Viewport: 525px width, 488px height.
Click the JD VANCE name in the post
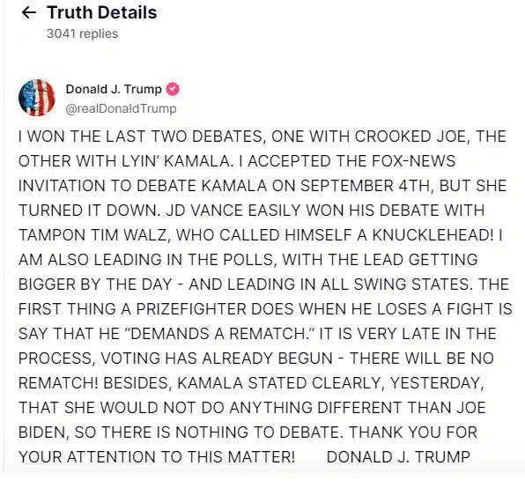pos(204,211)
